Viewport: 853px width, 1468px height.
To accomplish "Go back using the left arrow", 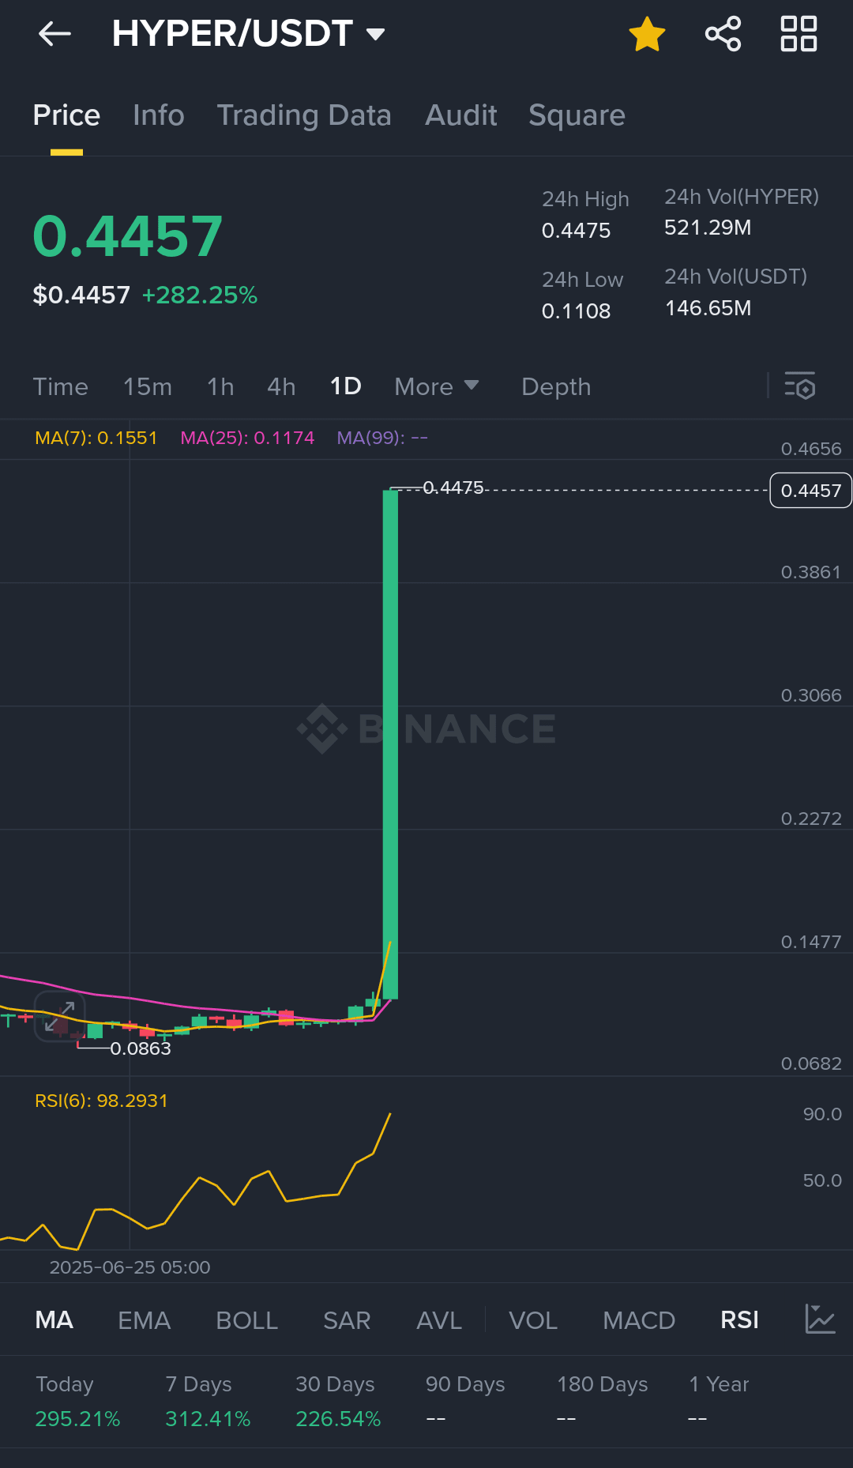I will pyautogui.click(x=54, y=34).
